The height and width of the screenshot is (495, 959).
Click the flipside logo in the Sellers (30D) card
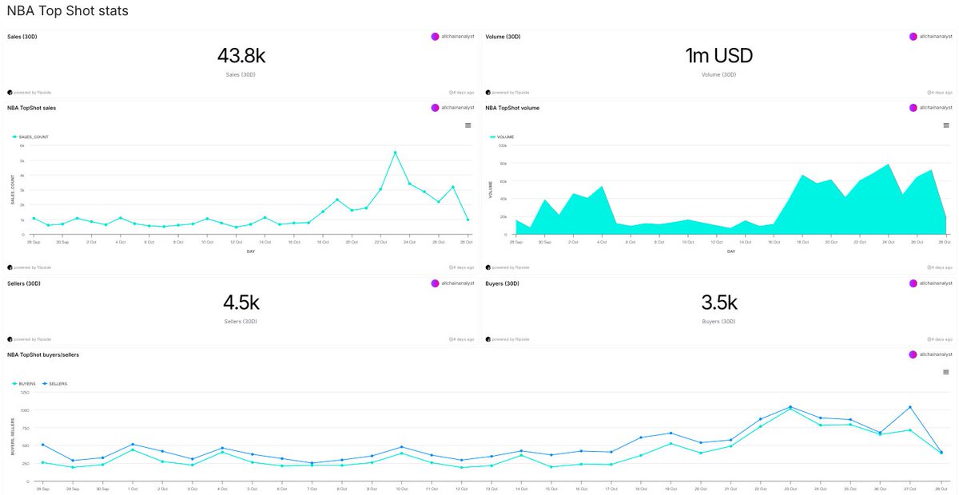(x=10, y=339)
